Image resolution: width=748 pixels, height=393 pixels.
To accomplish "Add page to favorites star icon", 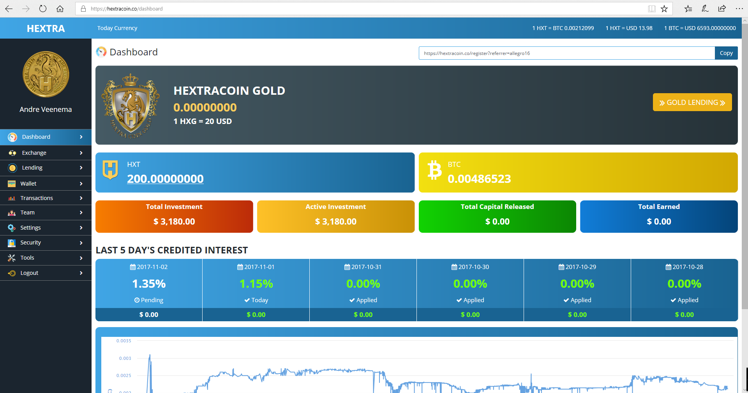I will coord(664,9).
